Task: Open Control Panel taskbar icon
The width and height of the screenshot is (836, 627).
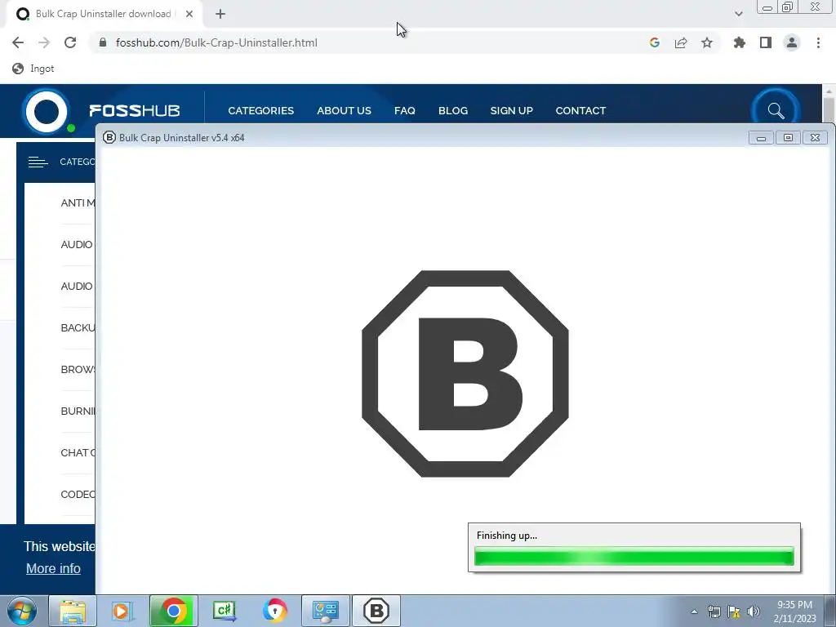Action: [x=325, y=611]
